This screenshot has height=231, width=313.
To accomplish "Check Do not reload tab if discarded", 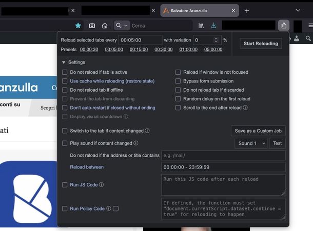I will 178,90.
